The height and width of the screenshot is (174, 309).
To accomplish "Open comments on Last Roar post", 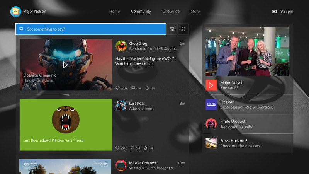I will coord(132,148).
